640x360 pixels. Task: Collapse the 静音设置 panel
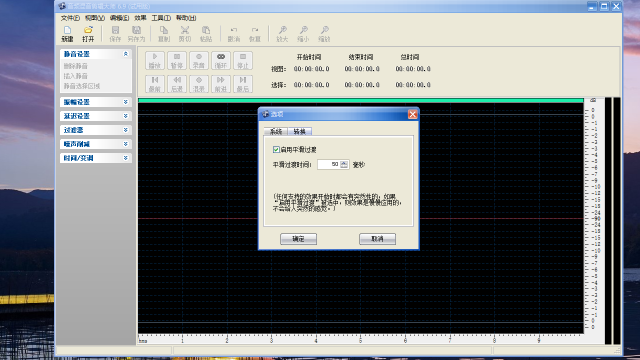tap(125, 54)
